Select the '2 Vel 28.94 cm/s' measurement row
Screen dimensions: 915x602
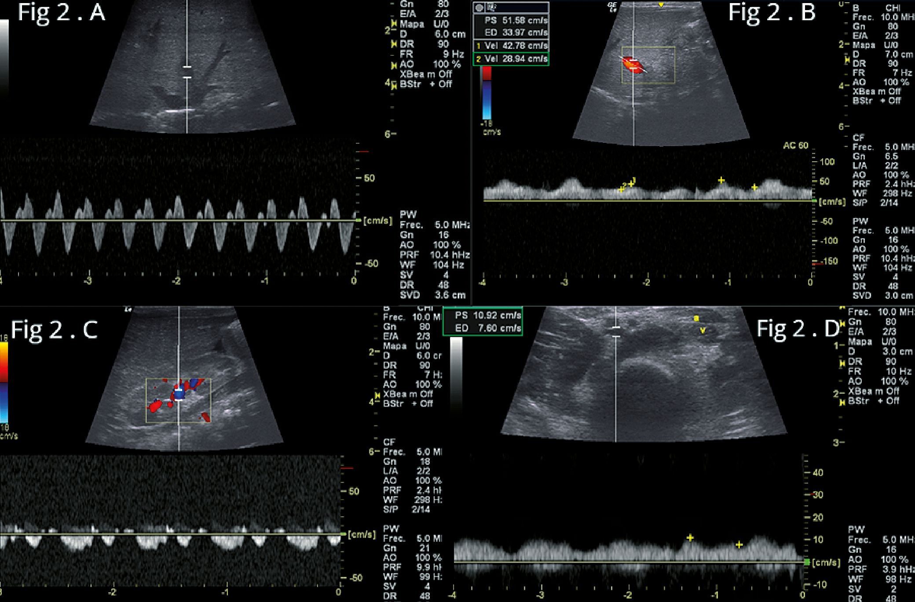511,59
